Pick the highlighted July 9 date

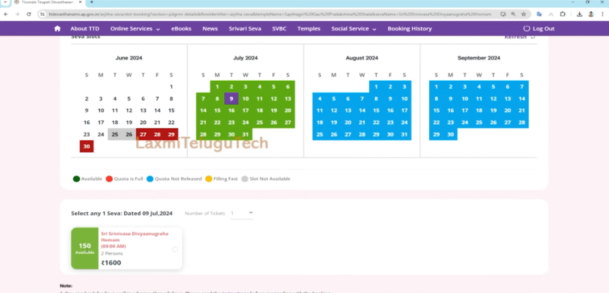(231, 99)
